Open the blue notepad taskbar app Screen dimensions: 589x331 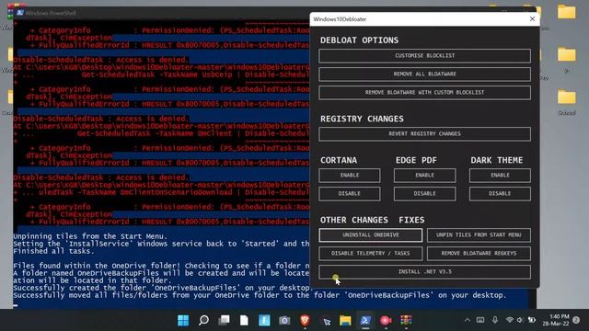(264, 320)
